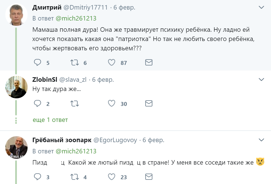Open more options chevron on ZlobinSl's tweet
This screenshot has height=184, width=271.
pyautogui.click(x=261, y=79)
